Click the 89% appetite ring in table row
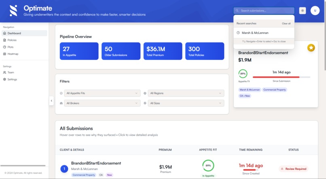 point(208,166)
